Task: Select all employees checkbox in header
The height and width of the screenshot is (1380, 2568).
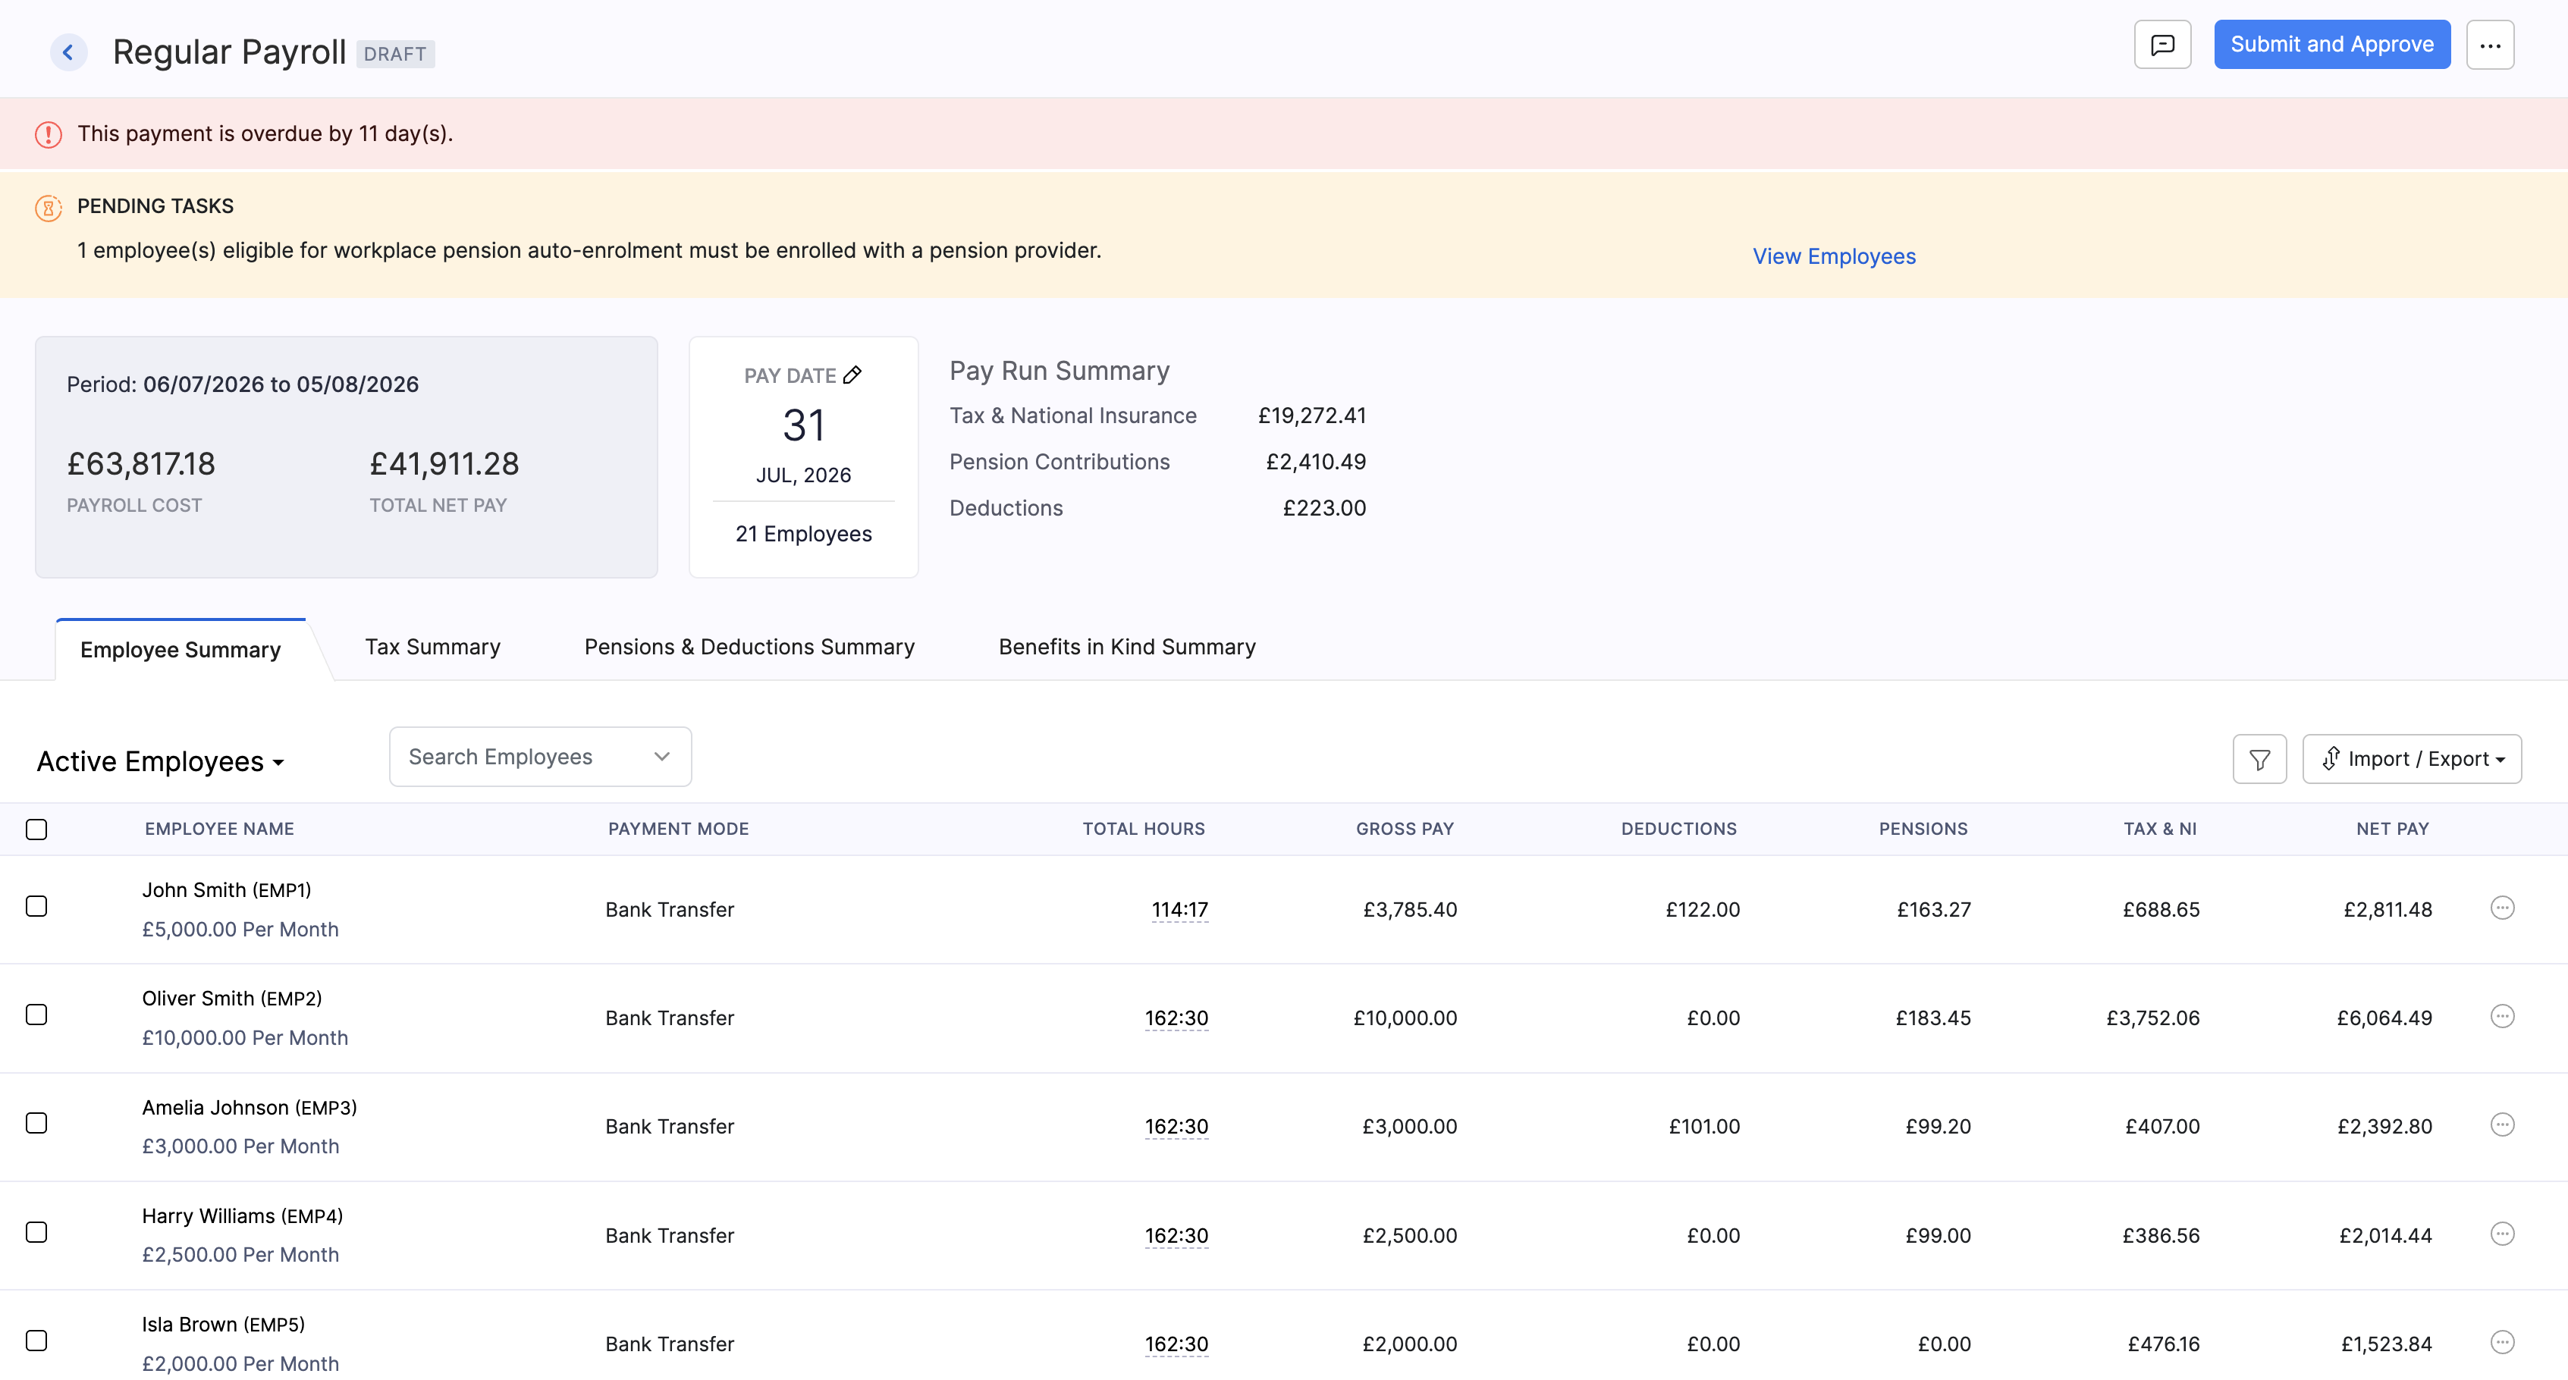Action: 37,829
